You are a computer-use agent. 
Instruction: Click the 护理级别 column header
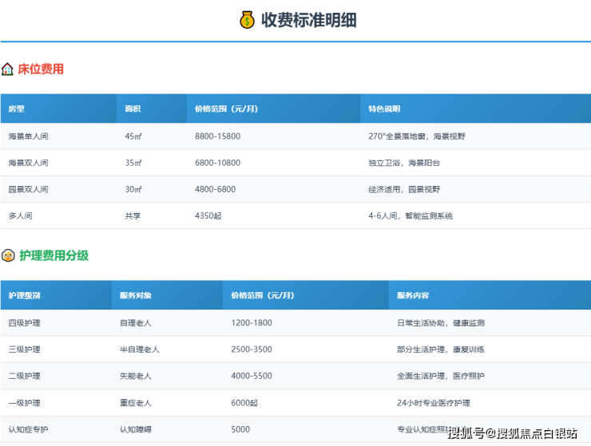click(x=24, y=295)
